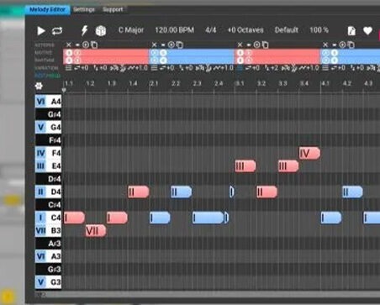This screenshot has height=305, width=380.
Task: Click timeline marker 3.1
Action: click(x=240, y=83)
